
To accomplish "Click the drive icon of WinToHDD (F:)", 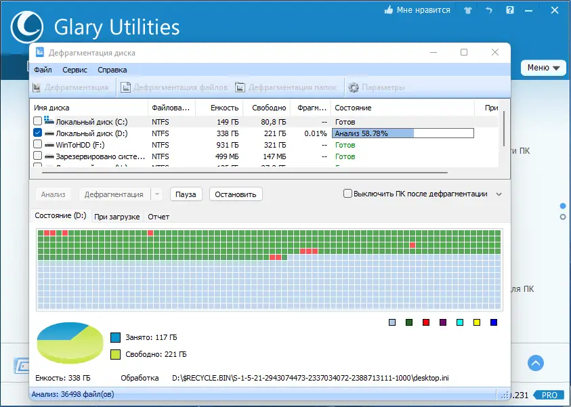I will coord(49,145).
